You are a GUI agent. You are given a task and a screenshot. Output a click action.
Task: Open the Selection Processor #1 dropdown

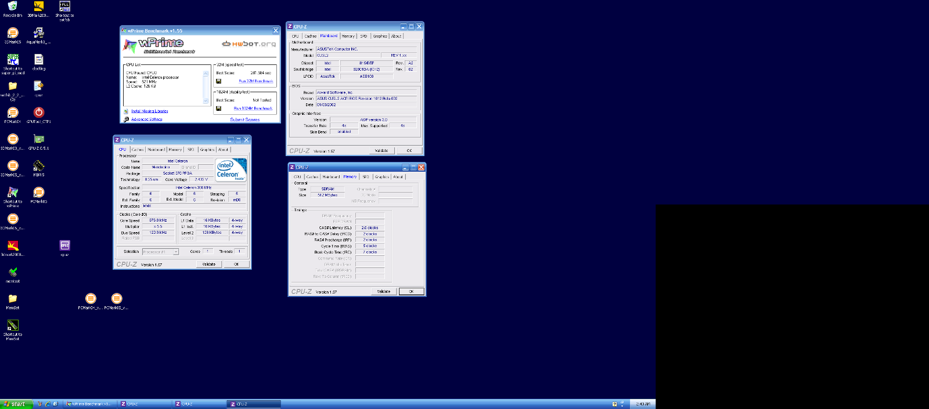pos(161,252)
